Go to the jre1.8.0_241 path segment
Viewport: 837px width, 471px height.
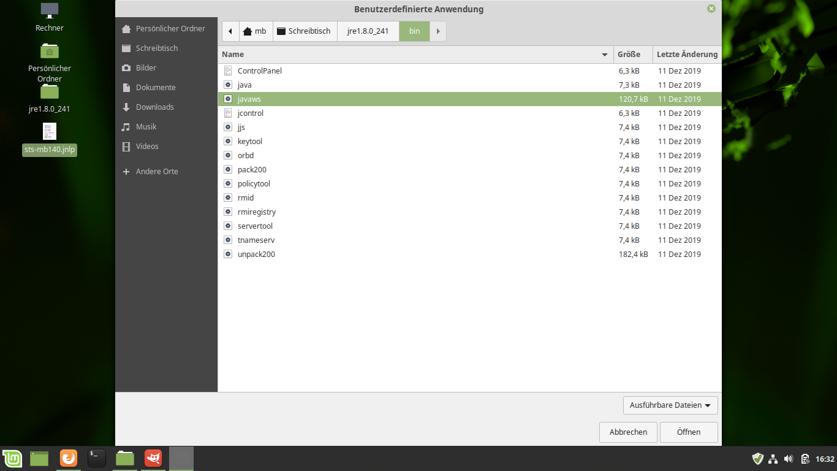pyautogui.click(x=368, y=31)
